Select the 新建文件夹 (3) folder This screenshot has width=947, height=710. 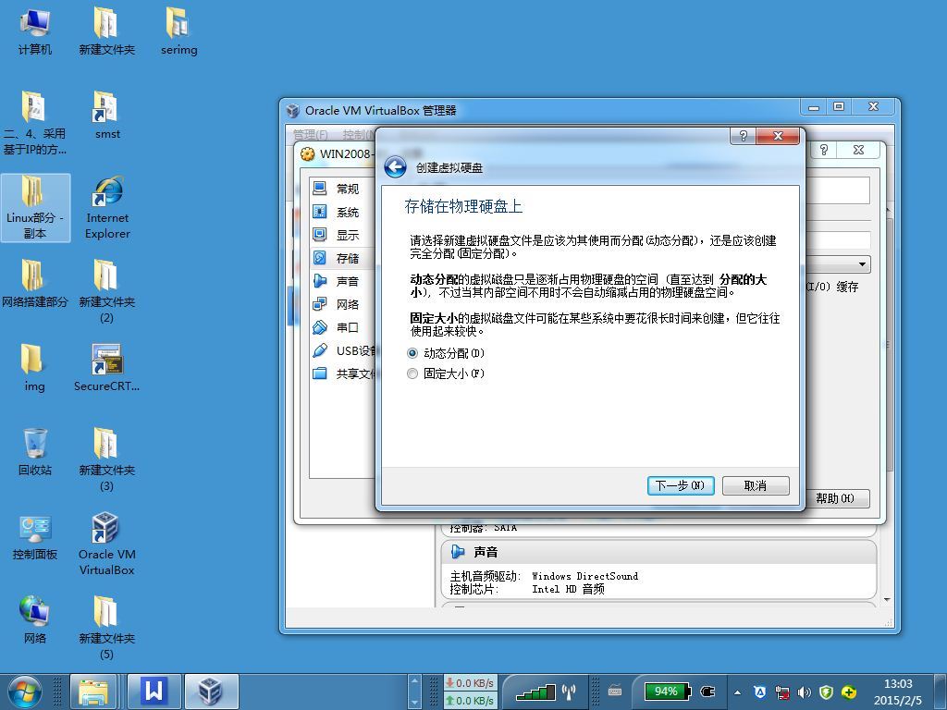107,459
